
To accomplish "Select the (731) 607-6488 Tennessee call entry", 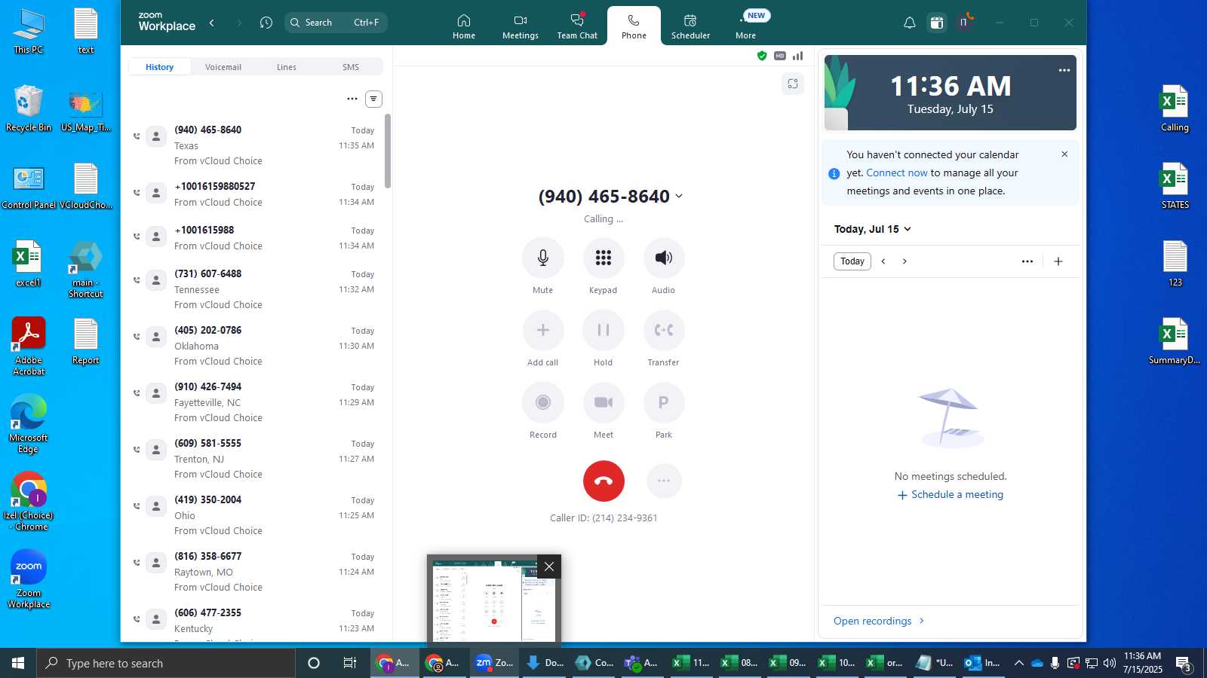I will point(256,289).
